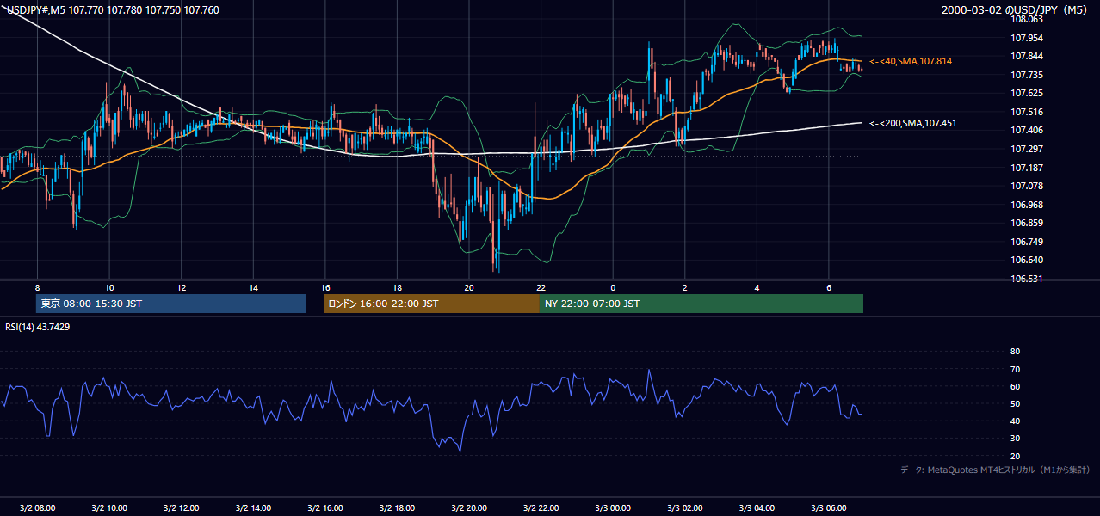Image resolution: width=1100 pixels, height=516 pixels.
Task: Click the 200 SMA 107.451 label
Action: (x=913, y=124)
